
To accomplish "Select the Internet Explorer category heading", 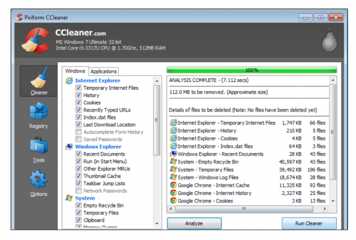I will (98, 81).
